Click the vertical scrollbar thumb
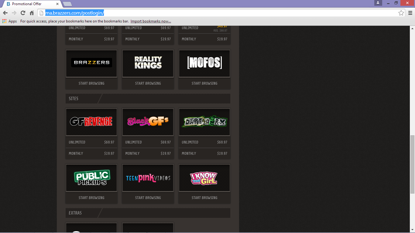This screenshot has width=415, height=233. point(412,164)
